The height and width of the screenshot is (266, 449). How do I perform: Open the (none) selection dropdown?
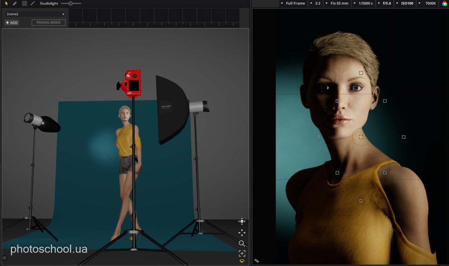pos(35,14)
